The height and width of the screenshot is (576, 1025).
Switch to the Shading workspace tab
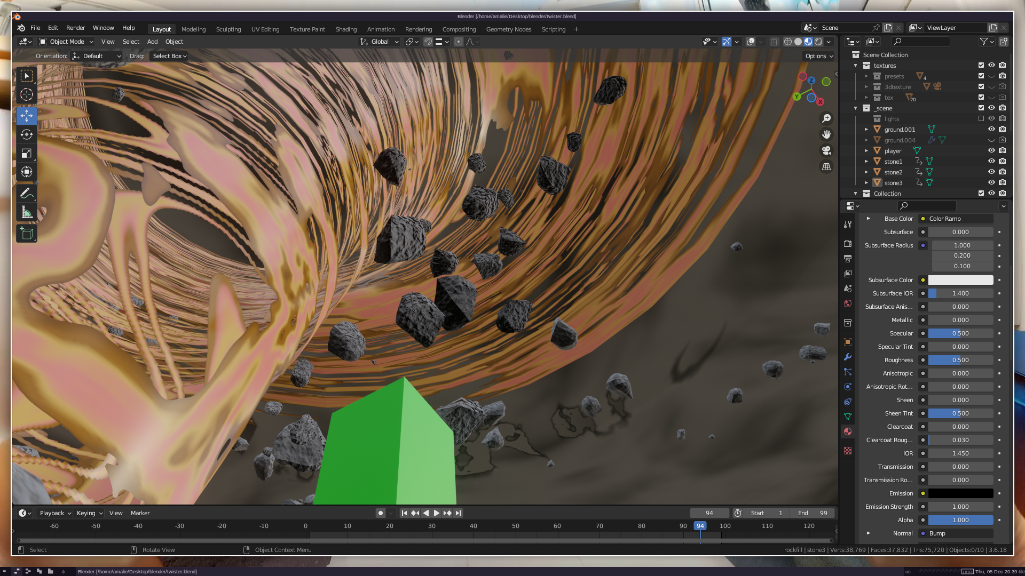tap(346, 29)
